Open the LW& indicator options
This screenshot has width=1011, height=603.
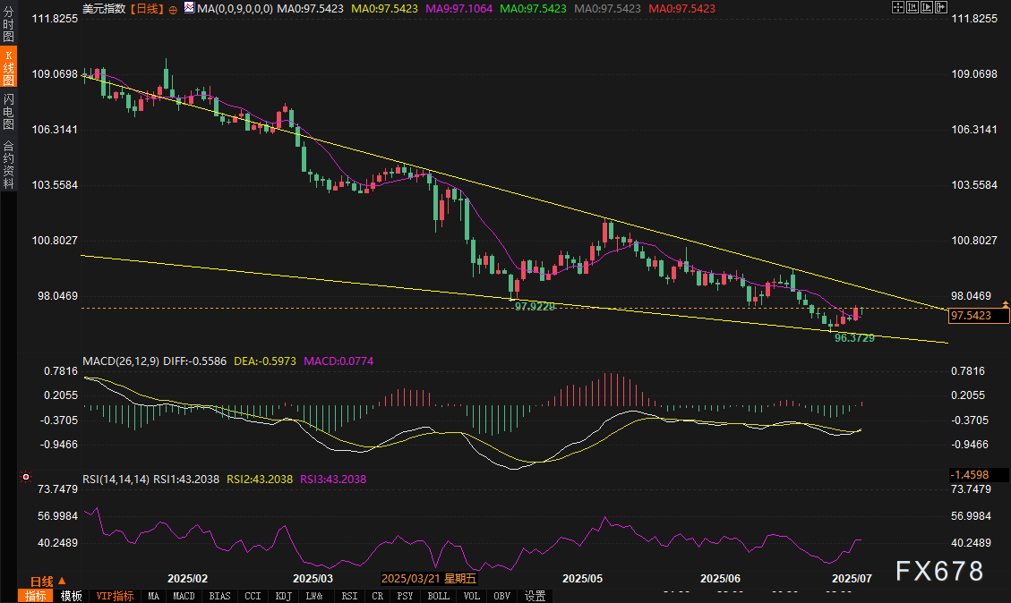(313, 596)
